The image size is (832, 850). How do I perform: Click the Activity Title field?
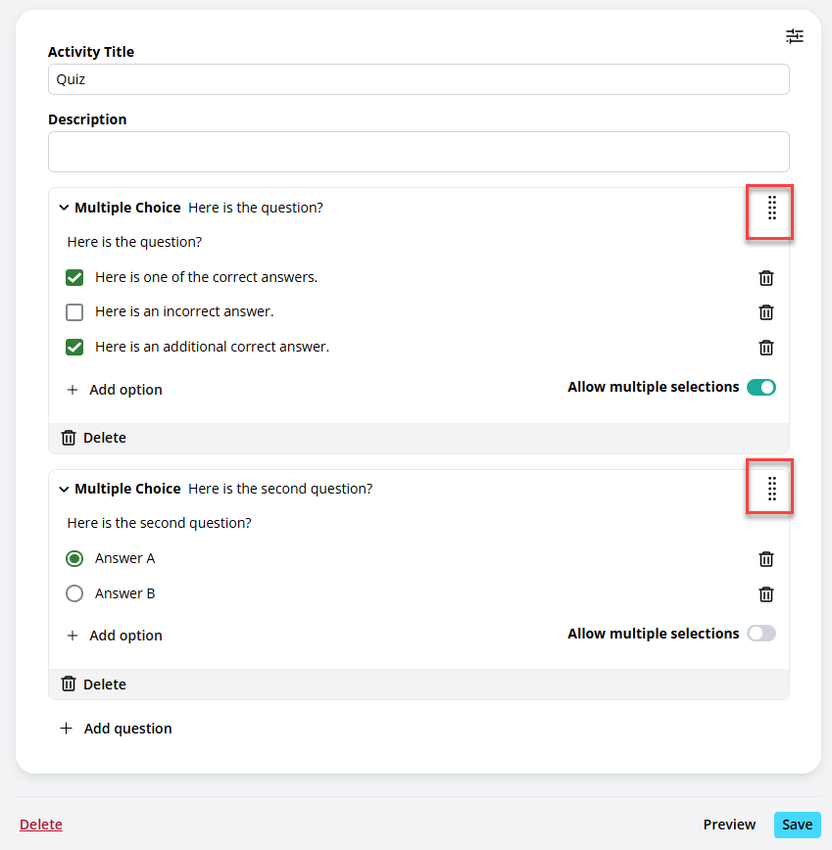pos(418,79)
